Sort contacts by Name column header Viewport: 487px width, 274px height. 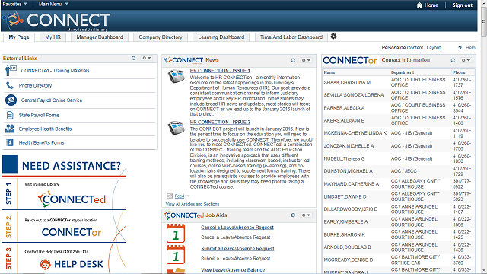(329, 72)
